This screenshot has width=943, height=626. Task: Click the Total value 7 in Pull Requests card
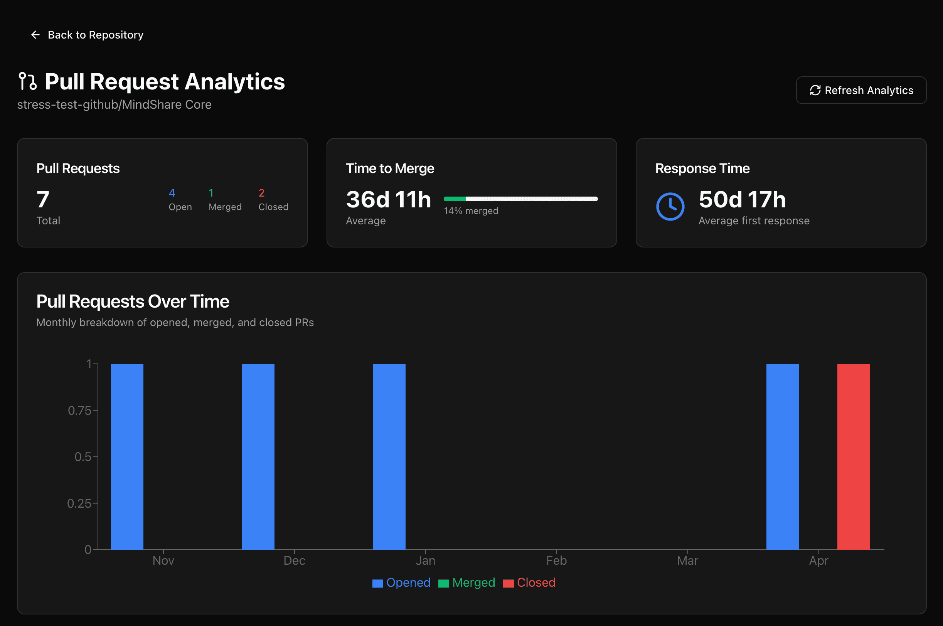click(x=42, y=200)
